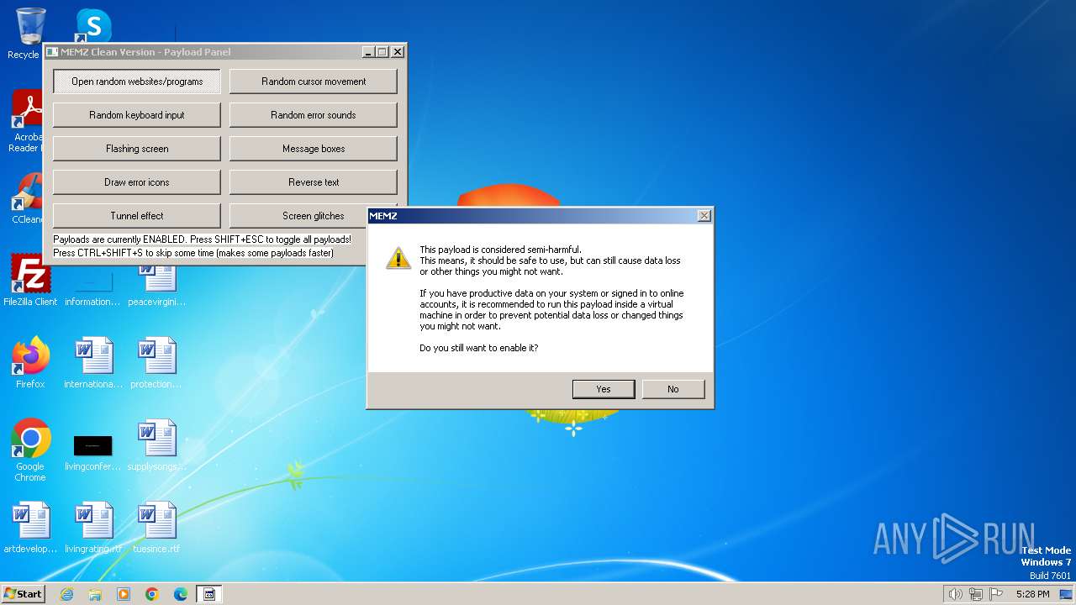The width and height of the screenshot is (1076, 605).
Task: Open protection... Word document icon
Action: pyautogui.click(x=156, y=362)
